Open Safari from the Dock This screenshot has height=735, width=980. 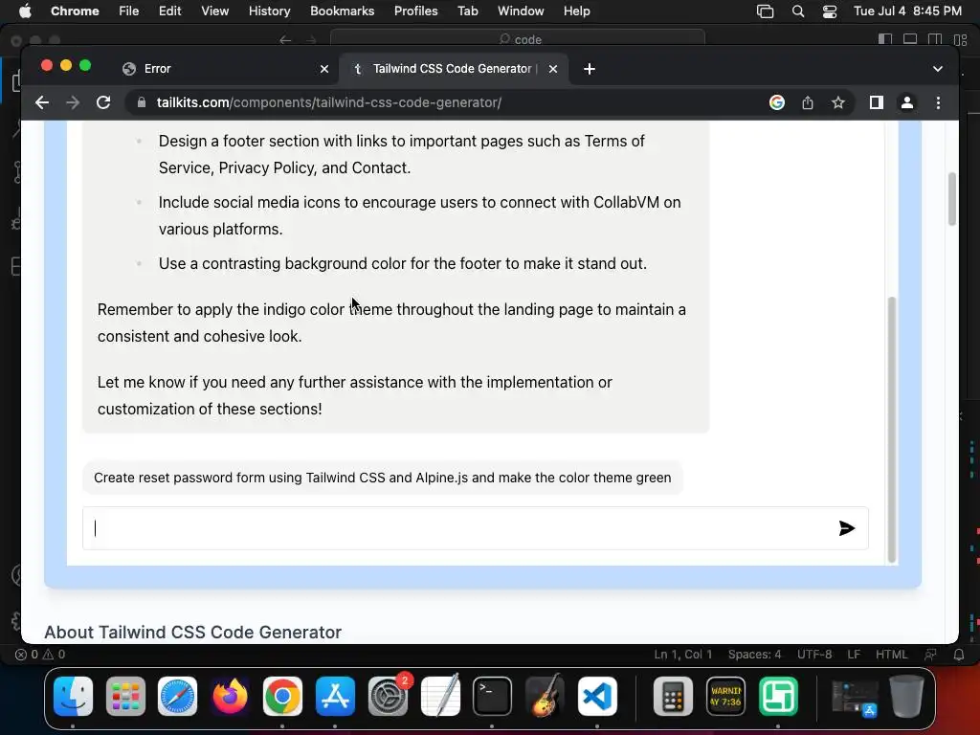pyautogui.click(x=177, y=697)
